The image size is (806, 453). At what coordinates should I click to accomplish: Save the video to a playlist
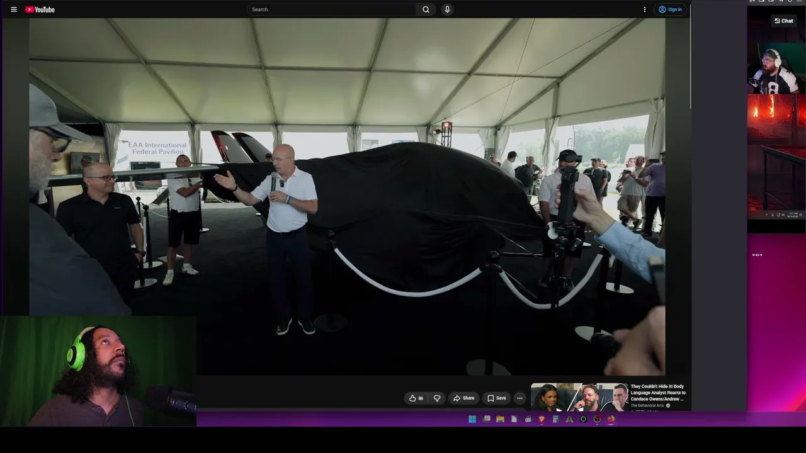pyautogui.click(x=497, y=398)
